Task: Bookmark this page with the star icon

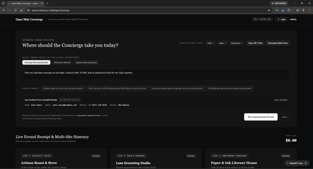Action: click(269, 10)
